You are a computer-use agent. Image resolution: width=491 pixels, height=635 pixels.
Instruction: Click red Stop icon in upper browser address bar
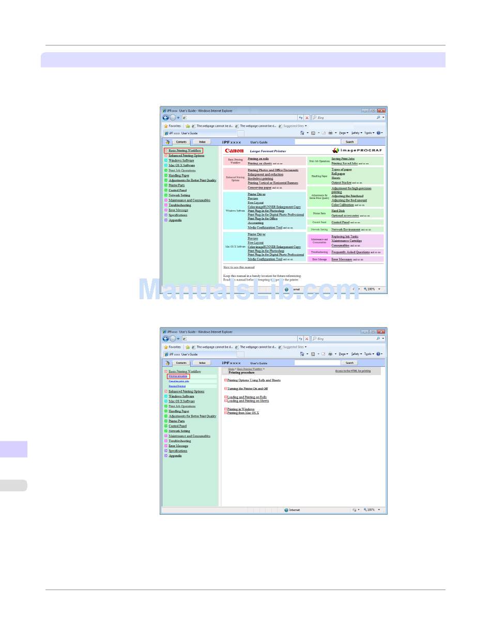tap(307, 118)
